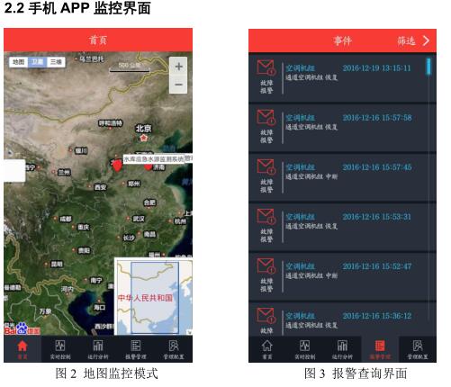Select timestamp 2016-12-16 15:53:31
451x387 pixels.
click(x=376, y=217)
